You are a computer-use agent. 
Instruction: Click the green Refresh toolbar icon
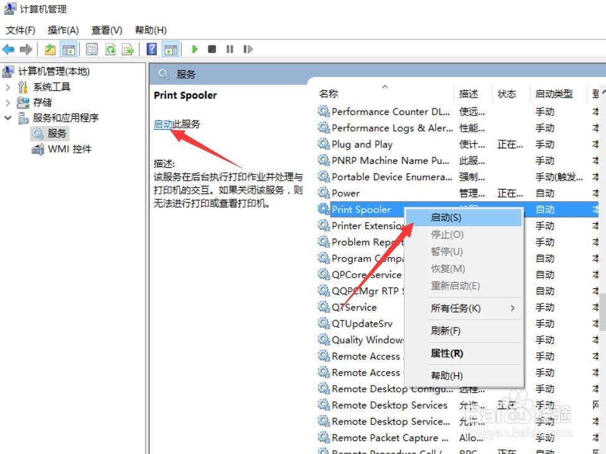click(111, 49)
